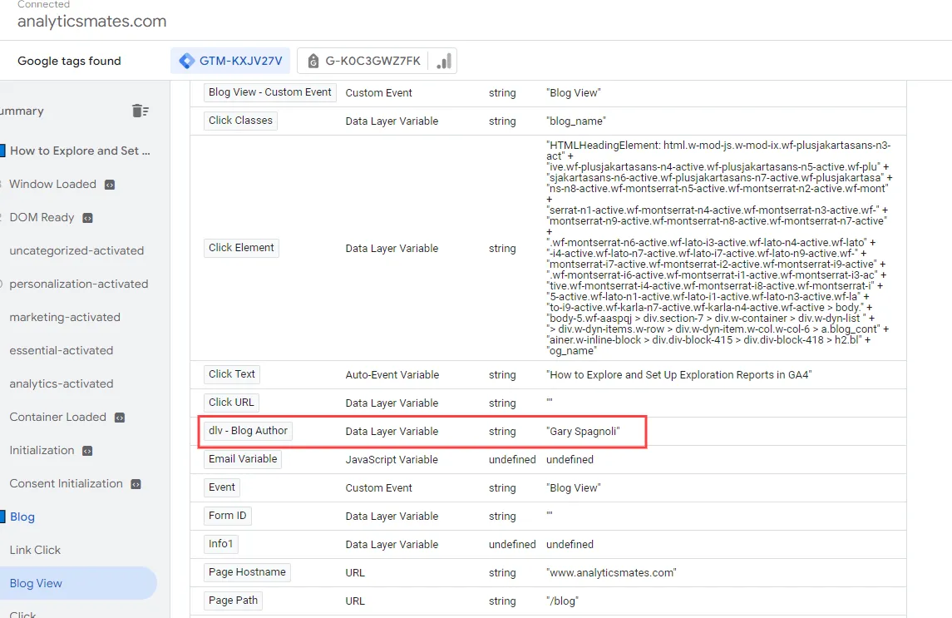Click the code icon next to Initialization
This screenshot has height=618, width=952.
tap(87, 451)
